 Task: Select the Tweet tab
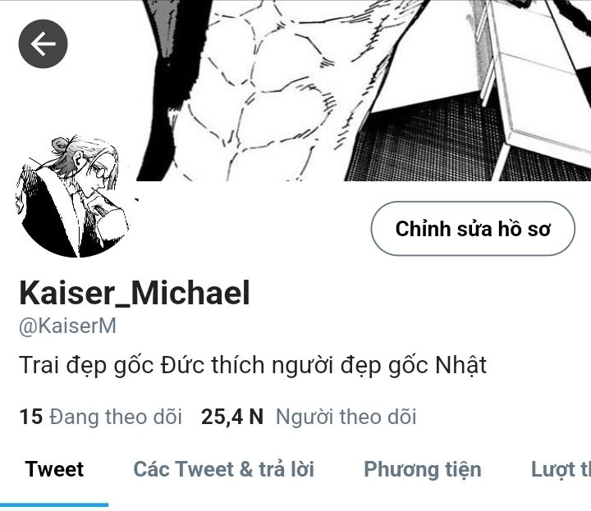54,469
